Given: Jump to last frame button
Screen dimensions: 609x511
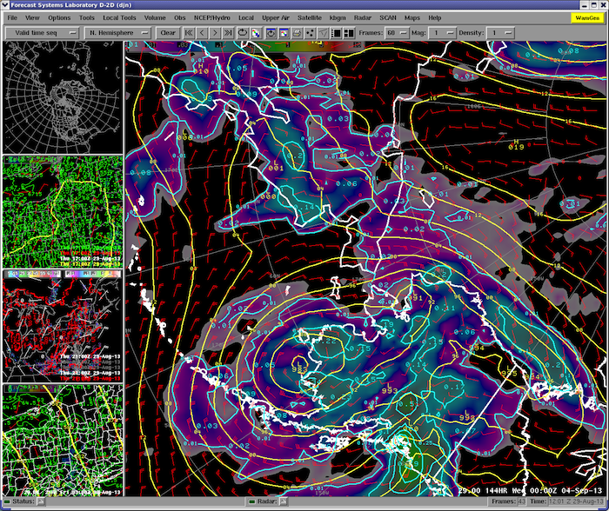Looking at the screenshot, I should [x=228, y=32].
